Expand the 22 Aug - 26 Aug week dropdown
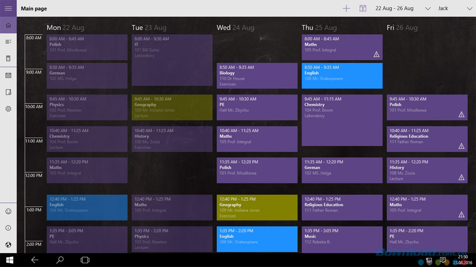Image resolution: width=476 pixels, height=267 pixels. pyautogui.click(x=427, y=9)
